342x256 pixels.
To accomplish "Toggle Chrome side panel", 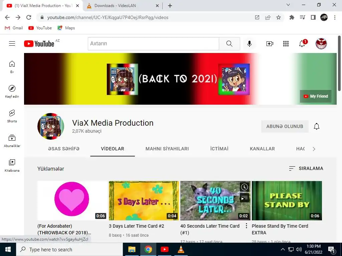I will point(313,17).
